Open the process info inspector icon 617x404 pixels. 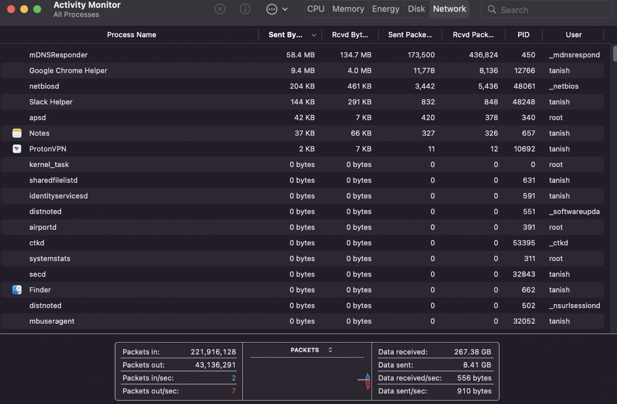[x=245, y=9]
